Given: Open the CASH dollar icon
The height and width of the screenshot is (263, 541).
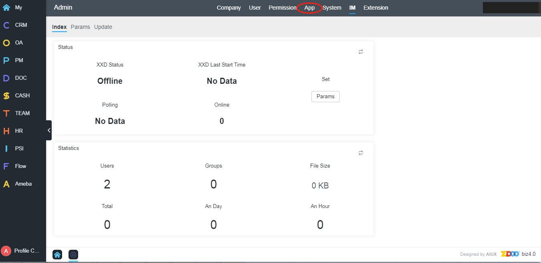Looking at the screenshot, I should pos(6,95).
